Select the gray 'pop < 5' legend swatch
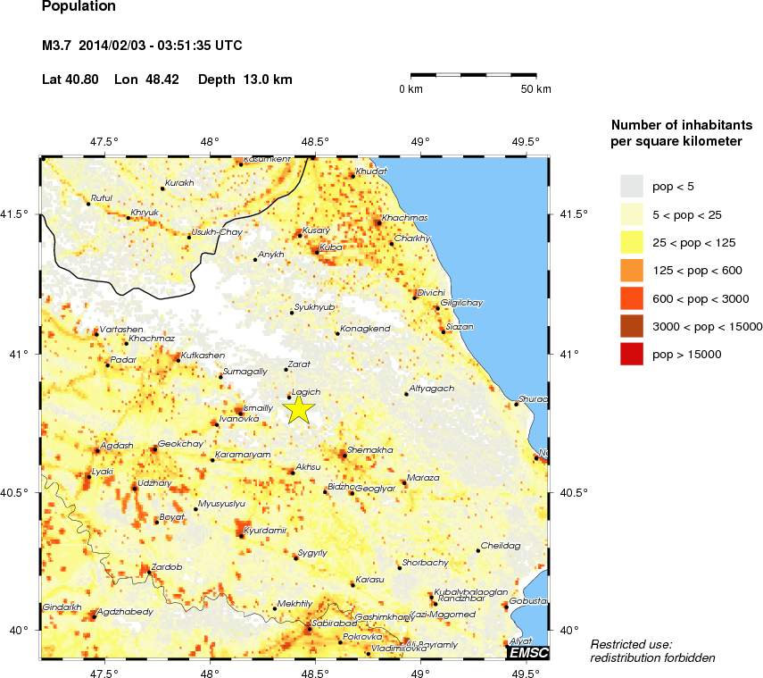This screenshot has width=763, height=678. 632,187
